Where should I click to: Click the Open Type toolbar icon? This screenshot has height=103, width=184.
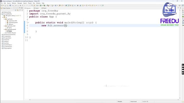pyautogui.click(x=60, y=5)
